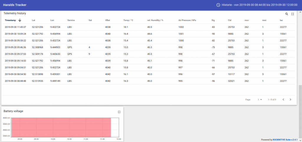Image resolution: width=302 pixels, height=142 pixels.
Task: Click the search icon in Telemetry history
Action: (x=287, y=14)
